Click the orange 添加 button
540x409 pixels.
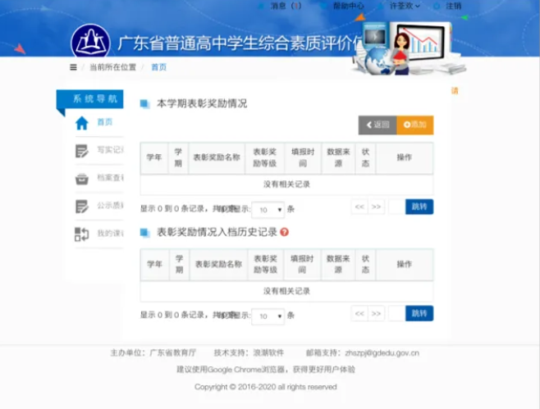point(415,125)
